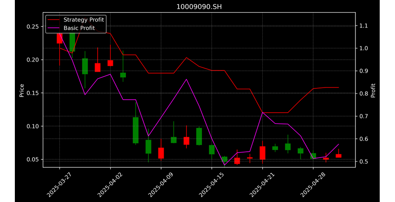The image size is (395, 202).
Task: Click the 0.10 price tick label
Action: (x=33, y=126)
